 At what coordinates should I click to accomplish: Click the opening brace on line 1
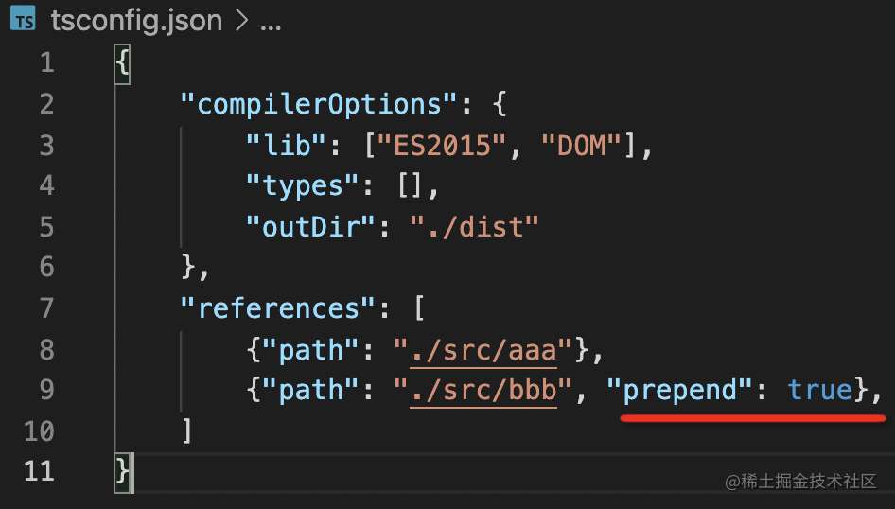pos(122,63)
